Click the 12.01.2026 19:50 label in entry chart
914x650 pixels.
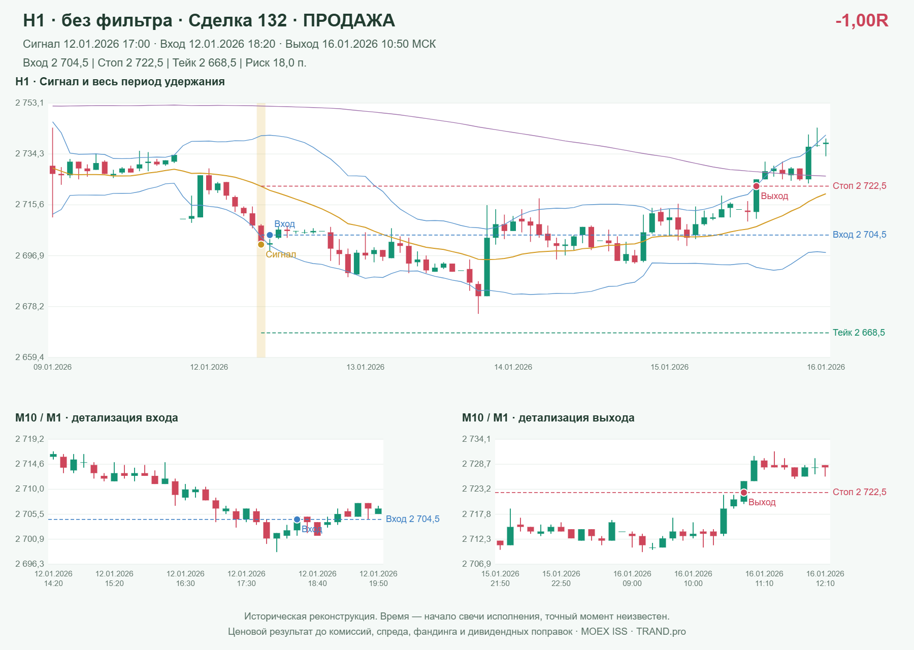pyautogui.click(x=378, y=578)
